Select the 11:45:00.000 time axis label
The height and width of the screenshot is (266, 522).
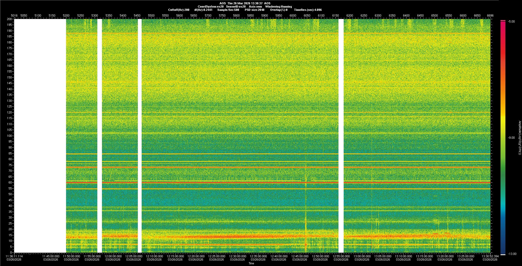[51, 256]
